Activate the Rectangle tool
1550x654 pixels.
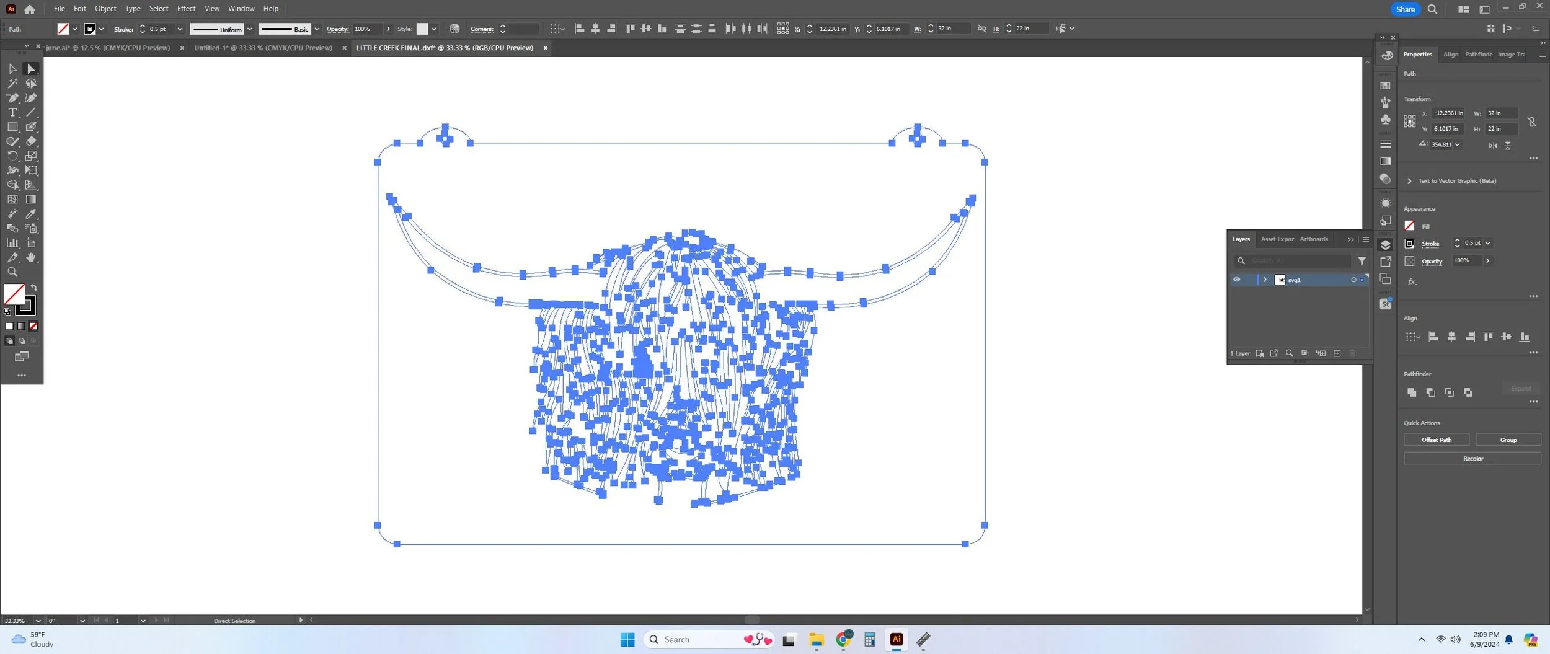[x=12, y=126]
